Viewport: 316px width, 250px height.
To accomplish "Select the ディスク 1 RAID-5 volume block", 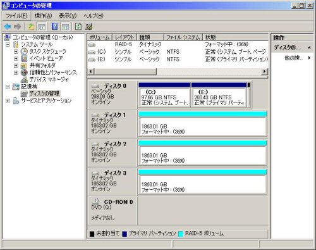I will [x=203, y=124].
